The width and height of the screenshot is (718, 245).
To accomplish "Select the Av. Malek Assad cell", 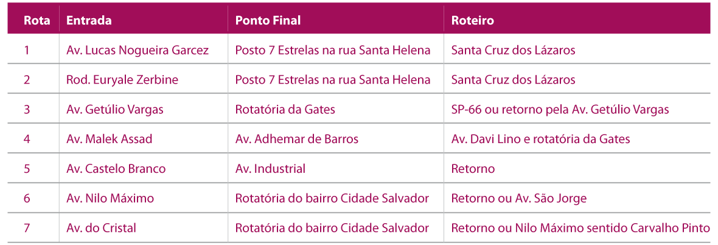I will tap(110, 139).
